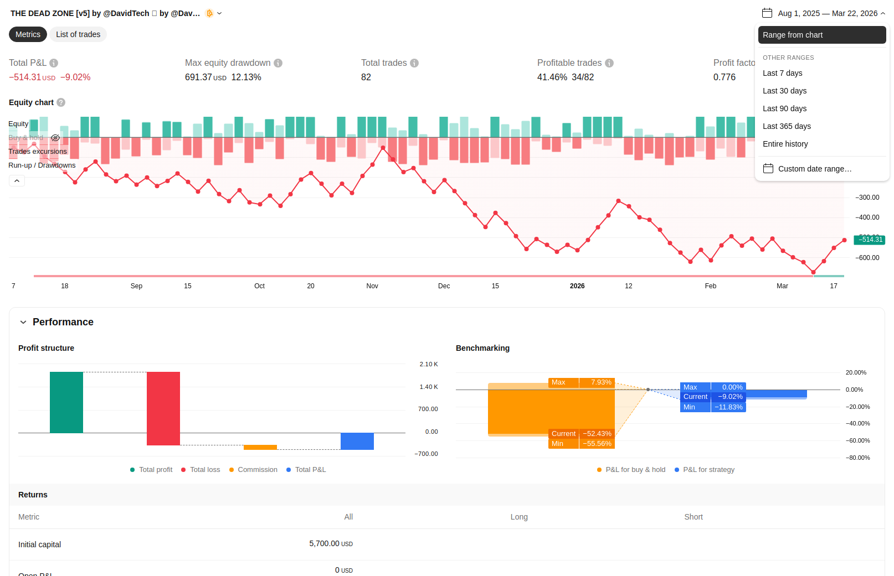Toggle the Run-up / Drawdowns series
Image resolution: width=894 pixels, height=576 pixels.
pyautogui.click(x=42, y=165)
